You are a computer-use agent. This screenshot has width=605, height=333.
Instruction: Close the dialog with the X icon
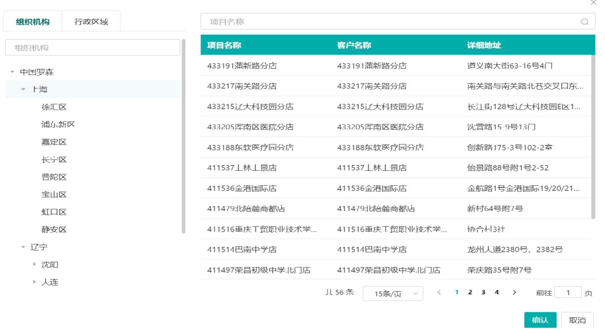pyautogui.click(x=594, y=3)
